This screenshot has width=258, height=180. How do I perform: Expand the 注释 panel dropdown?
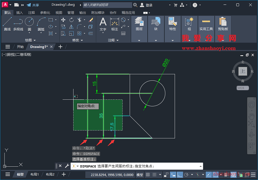(x=113, y=40)
